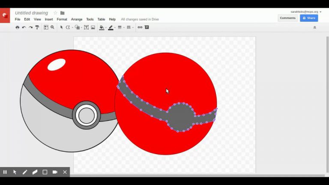Click the Insert comment icon
Viewport: 329px width, 185px height.
(147, 27)
